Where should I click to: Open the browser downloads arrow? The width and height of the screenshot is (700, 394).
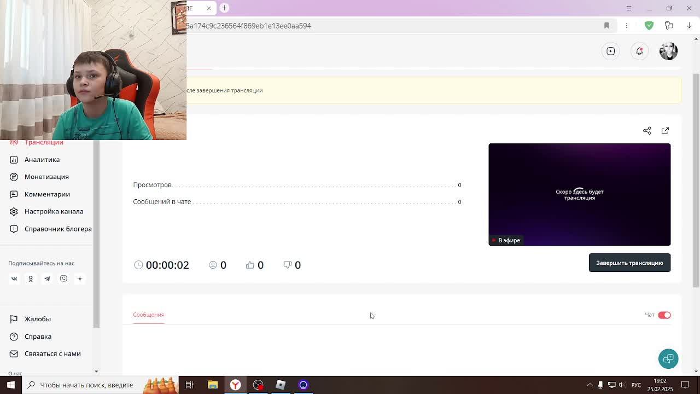coord(689,26)
